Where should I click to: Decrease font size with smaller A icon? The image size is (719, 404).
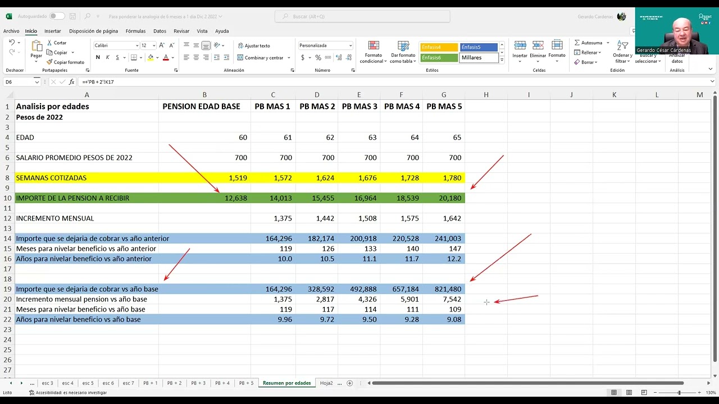click(171, 45)
